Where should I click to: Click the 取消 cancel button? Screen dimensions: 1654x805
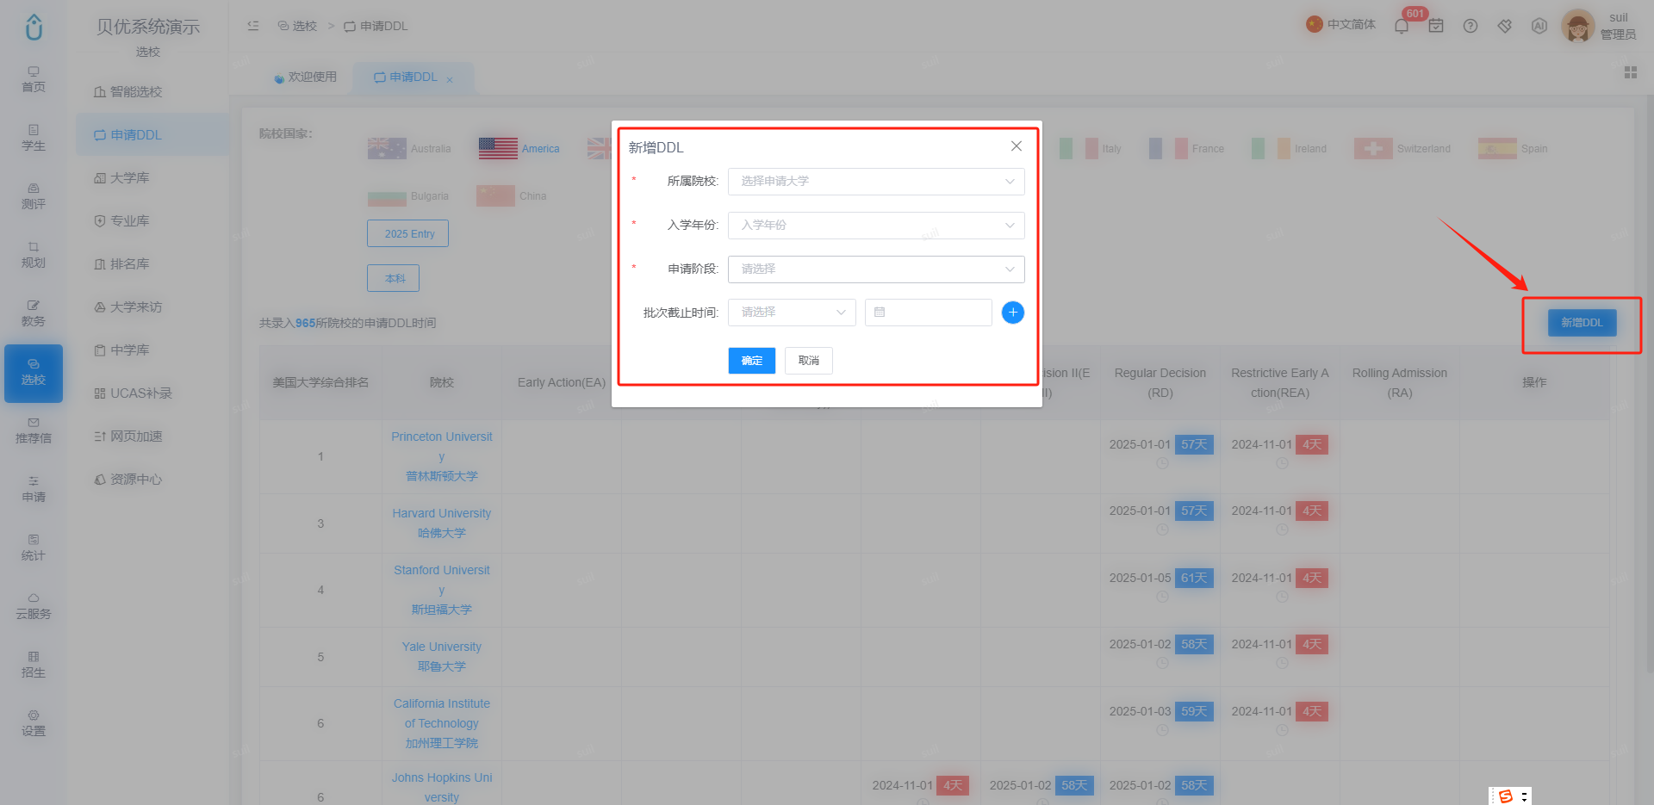[809, 361]
